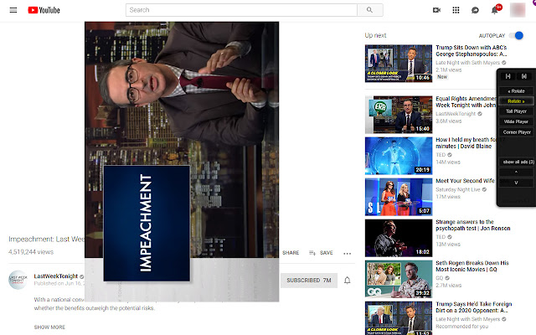The image size is (536, 335).
Task: Toggle the Autoplay switch off
Action: [x=516, y=35]
